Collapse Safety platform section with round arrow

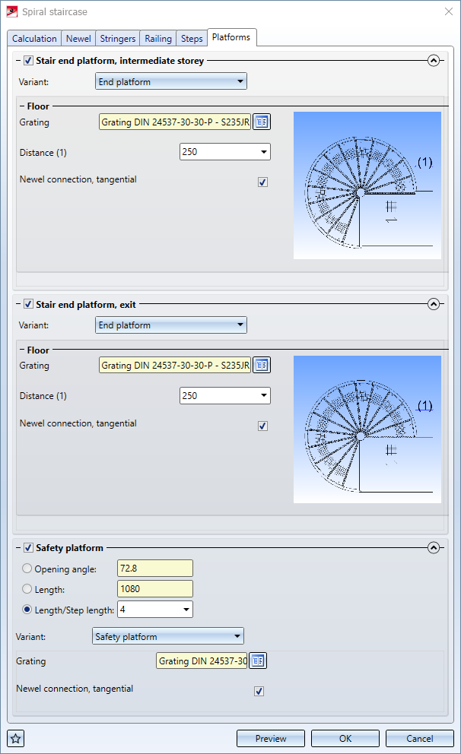point(434,547)
